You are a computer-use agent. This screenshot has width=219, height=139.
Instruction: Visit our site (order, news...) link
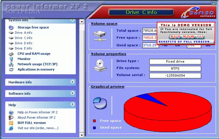point(38,128)
